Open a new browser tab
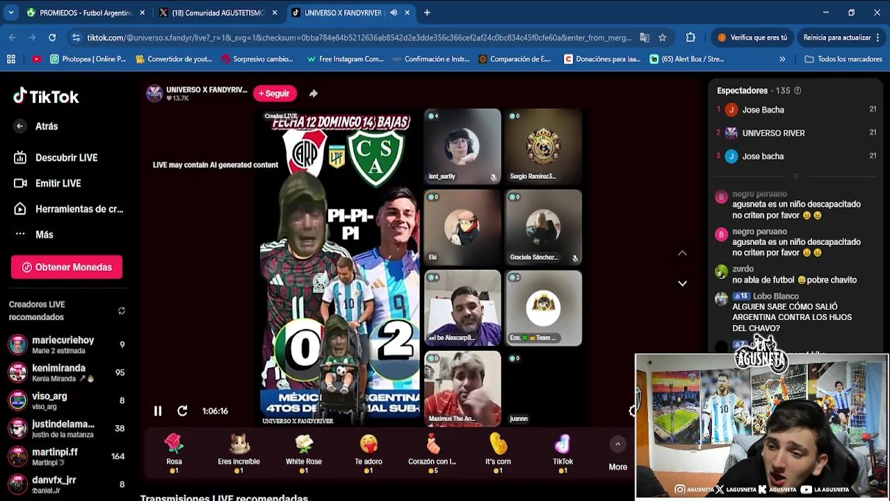 coord(427,13)
